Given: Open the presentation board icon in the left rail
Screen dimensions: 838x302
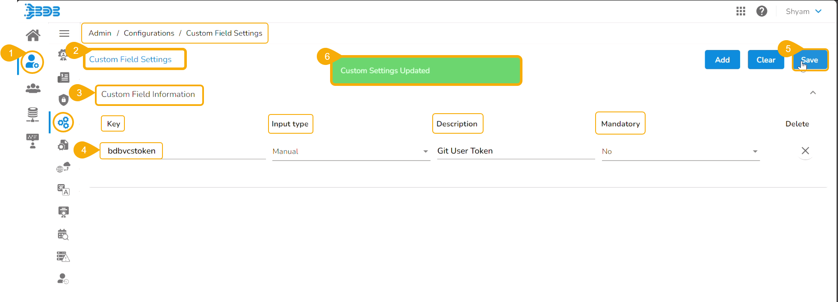Looking at the screenshot, I should tap(32, 141).
